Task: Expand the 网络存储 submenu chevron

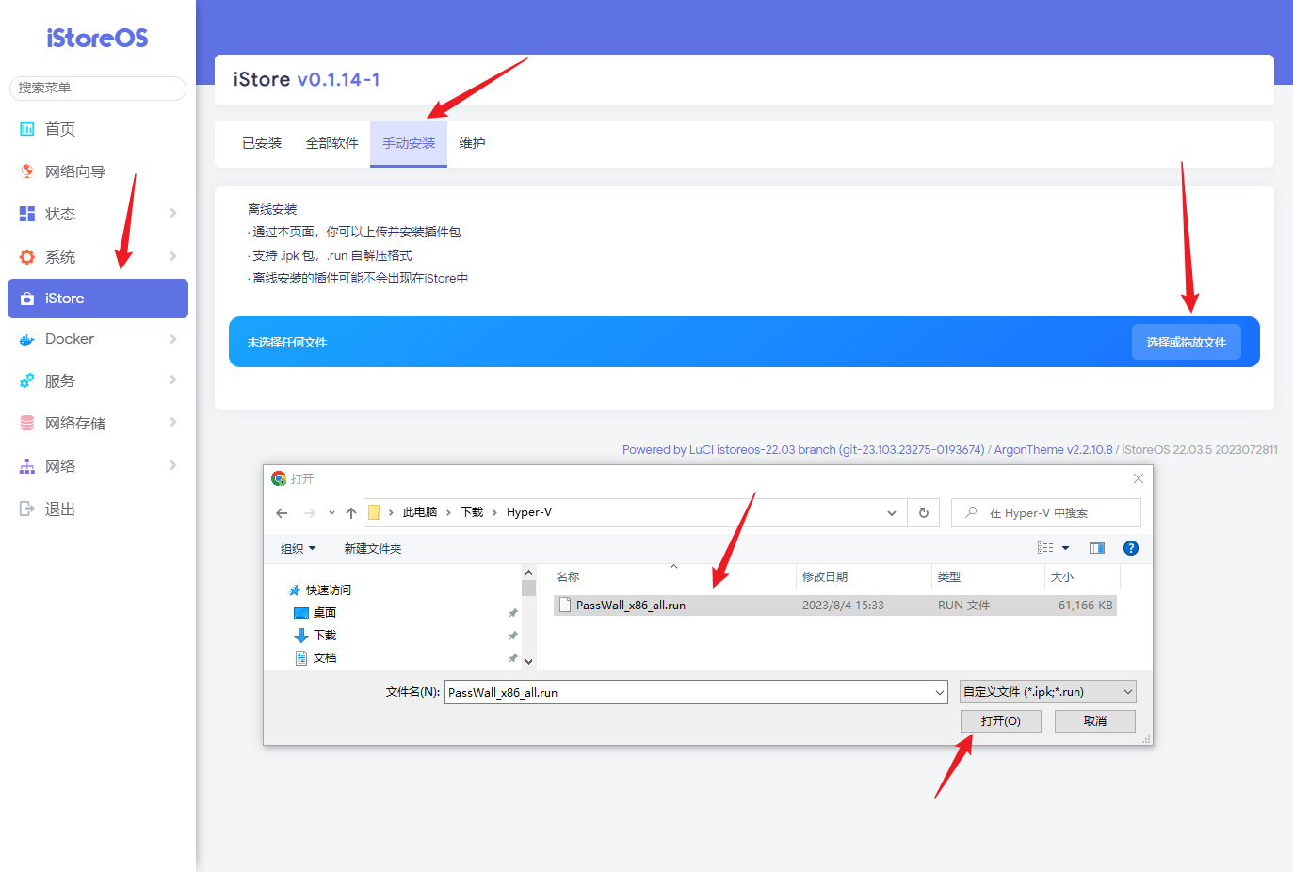Action: 173,422
